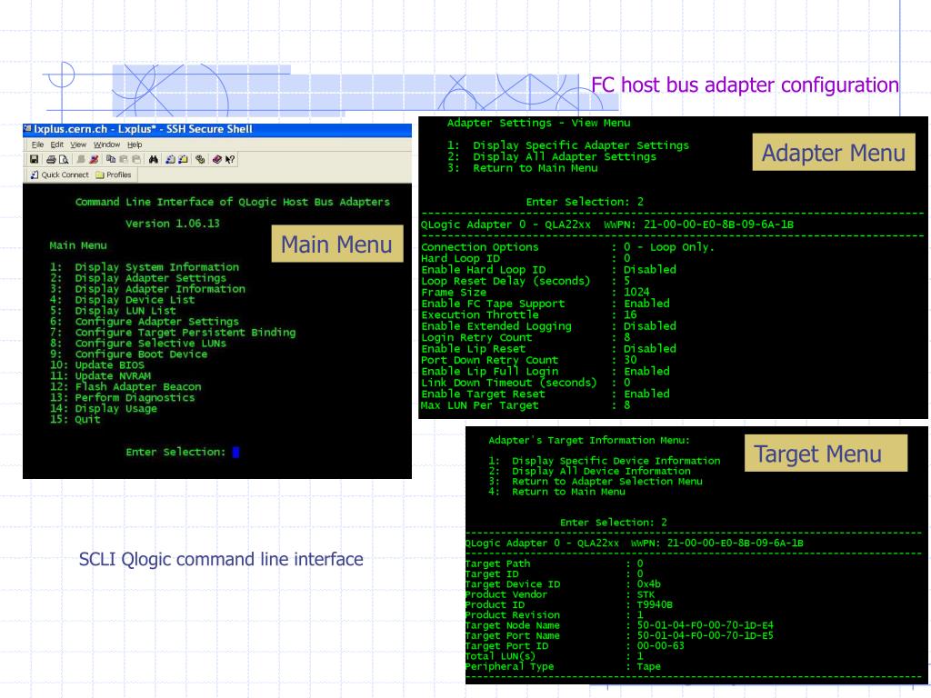Screen dimensions: 931x698
Task: Click the 'Version 1.06.13' text
Action: pos(173,224)
